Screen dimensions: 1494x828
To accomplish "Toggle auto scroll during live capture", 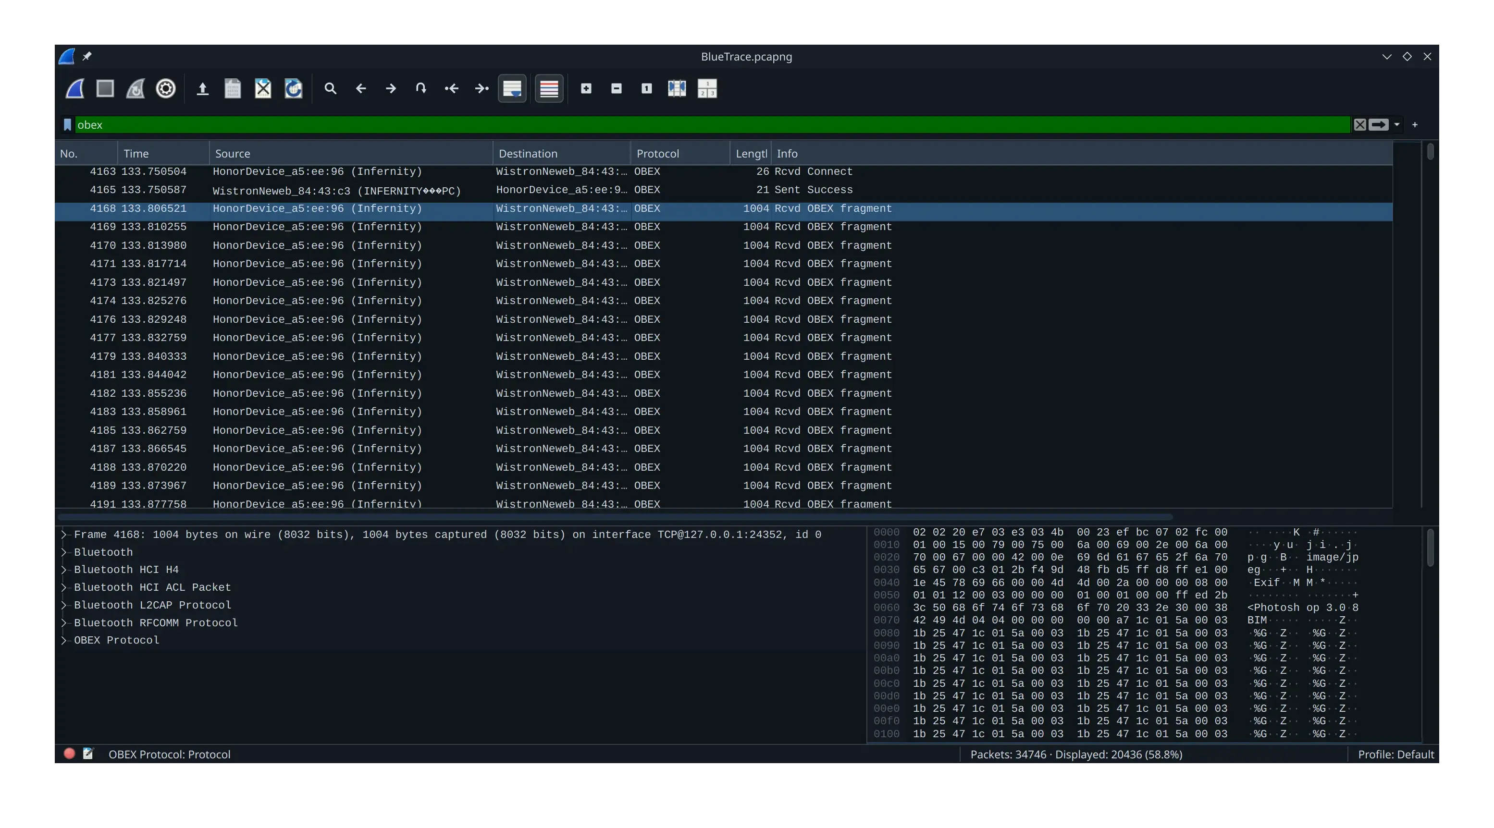I will [x=512, y=89].
